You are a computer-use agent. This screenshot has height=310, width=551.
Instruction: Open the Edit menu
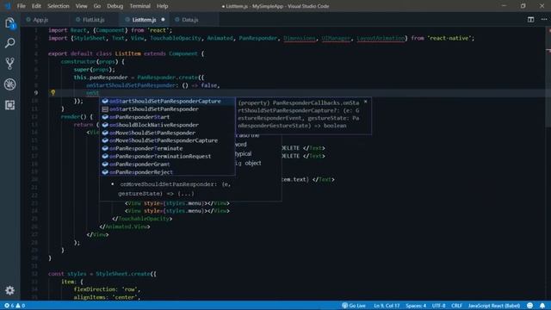(36, 6)
